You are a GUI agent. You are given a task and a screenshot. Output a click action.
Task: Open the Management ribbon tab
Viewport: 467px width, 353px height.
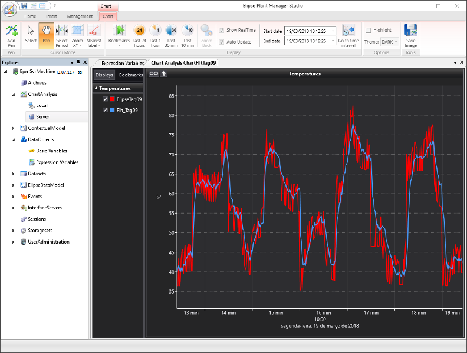coord(80,16)
